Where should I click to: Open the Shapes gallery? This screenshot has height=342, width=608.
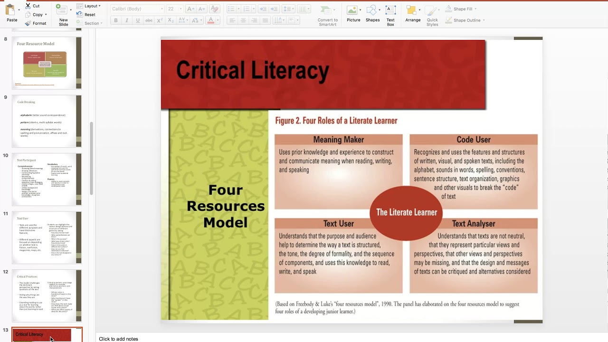372,14
